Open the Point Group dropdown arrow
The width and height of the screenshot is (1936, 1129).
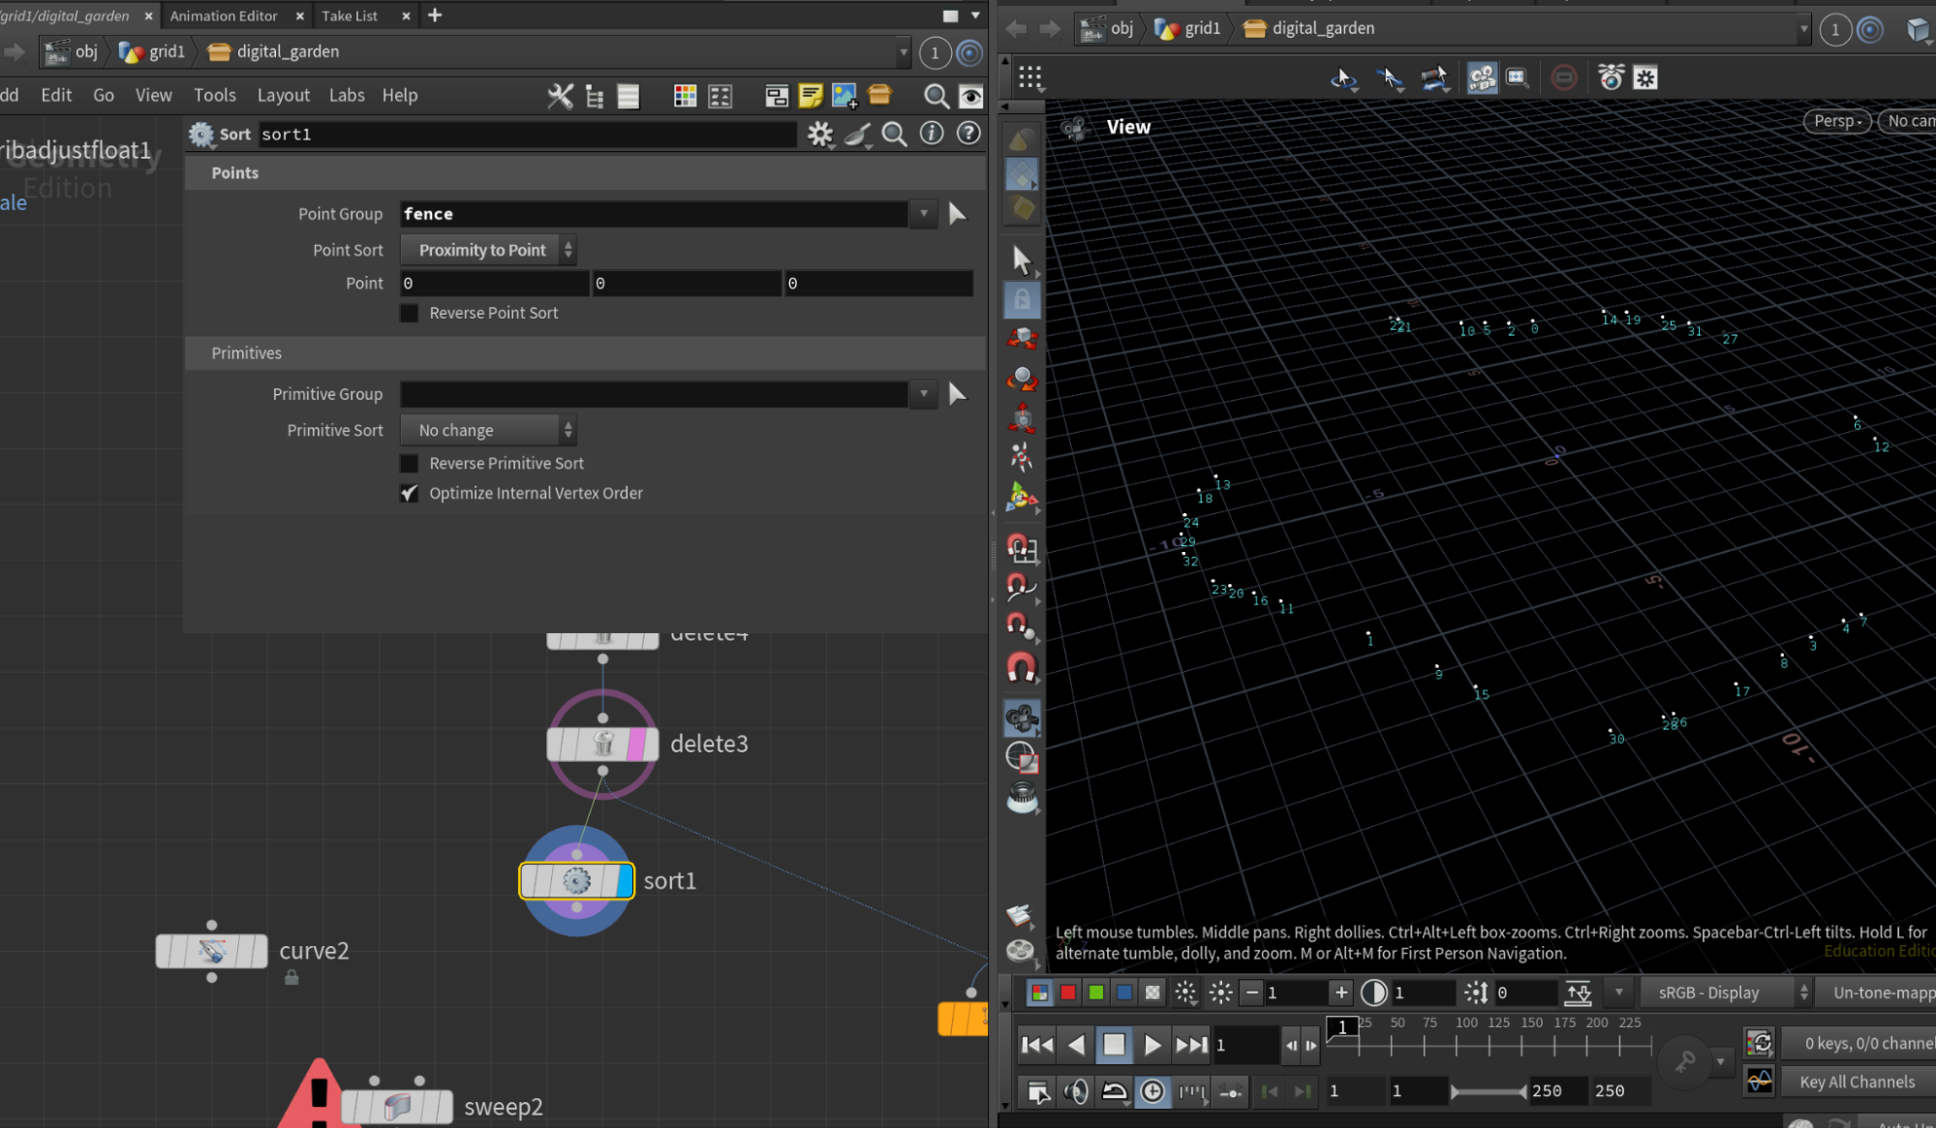(924, 213)
